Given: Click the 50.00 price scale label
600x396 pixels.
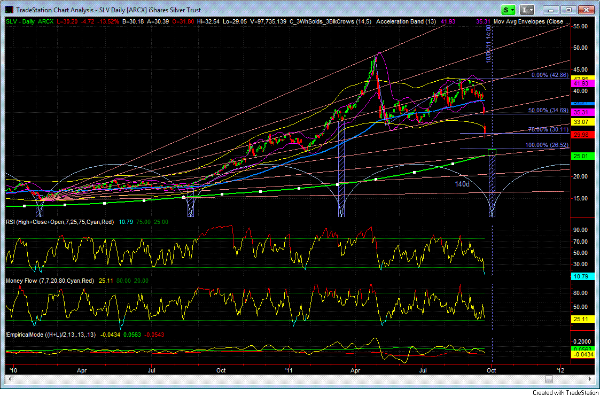Looking at the screenshot, I should tap(580, 48).
